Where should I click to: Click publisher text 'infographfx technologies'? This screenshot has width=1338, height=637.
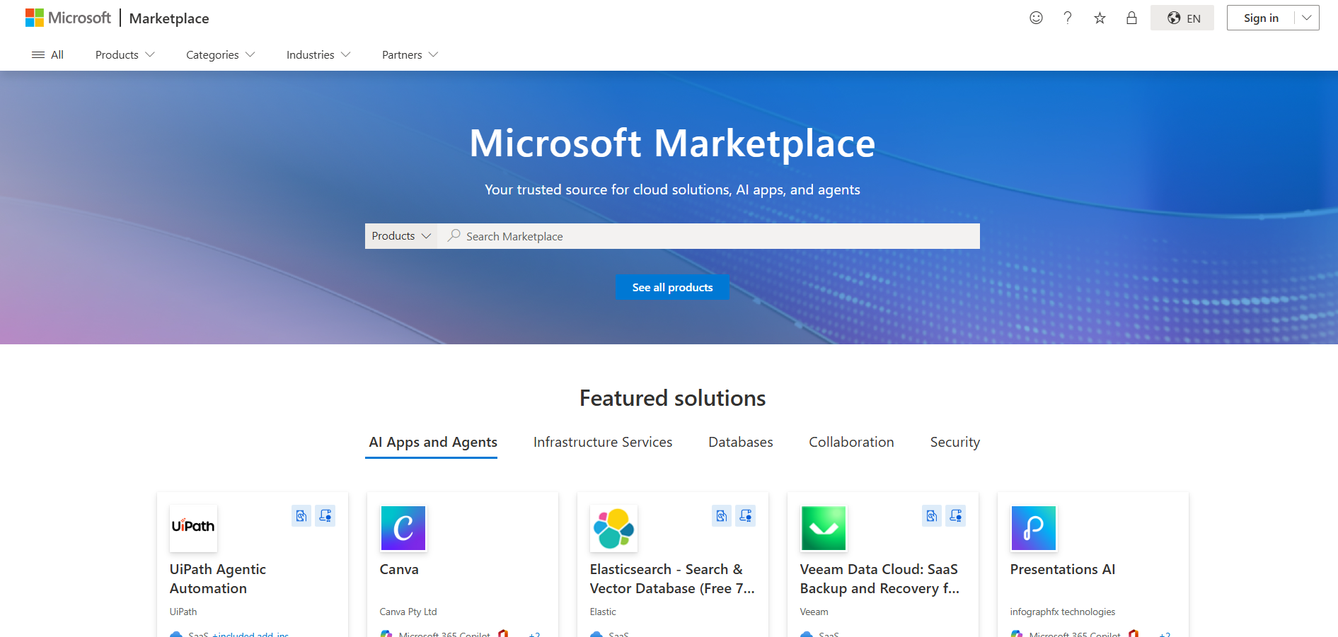pos(1062,612)
